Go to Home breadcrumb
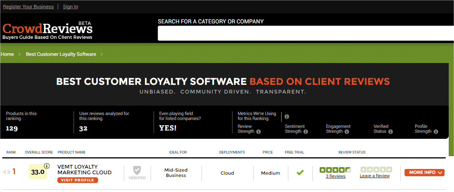Image resolution: width=454 pixels, height=192 pixels. click(x=7, y=54)
